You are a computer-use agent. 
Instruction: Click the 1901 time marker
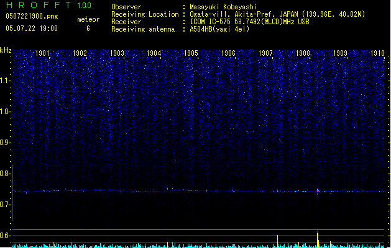point(42,53)
